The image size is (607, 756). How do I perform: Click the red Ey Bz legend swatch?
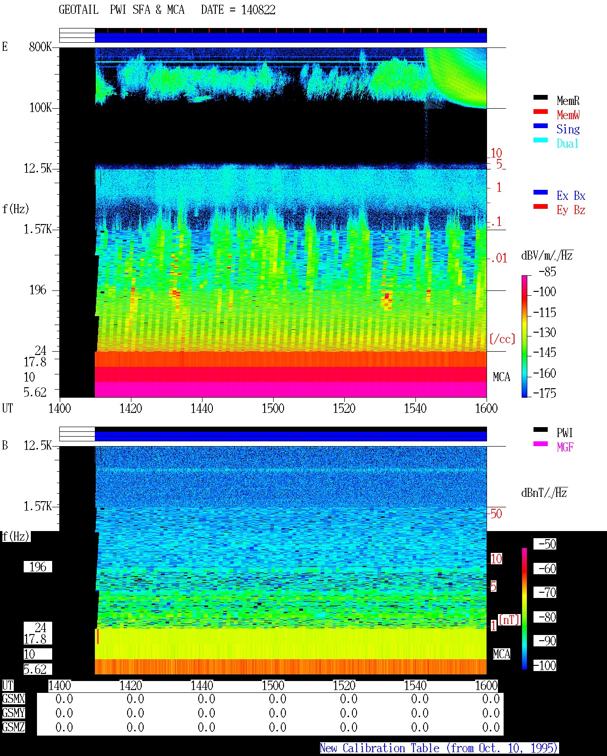pyautogui.click(x=541, y=207)
